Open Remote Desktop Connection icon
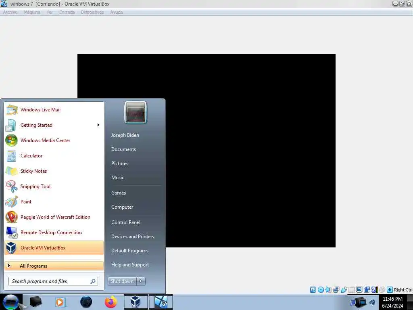Viewport: 413px width, 310px height. click(12, 232)
